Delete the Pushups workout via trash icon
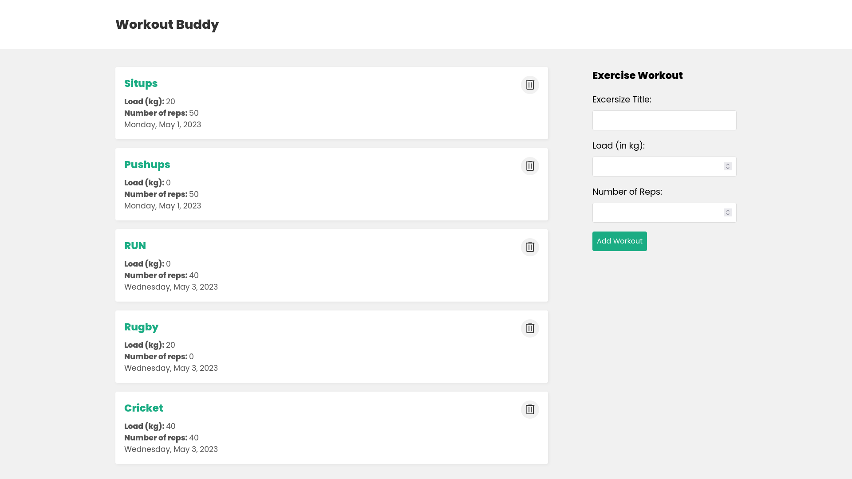852x479 pixels. (x=530, y=166)
